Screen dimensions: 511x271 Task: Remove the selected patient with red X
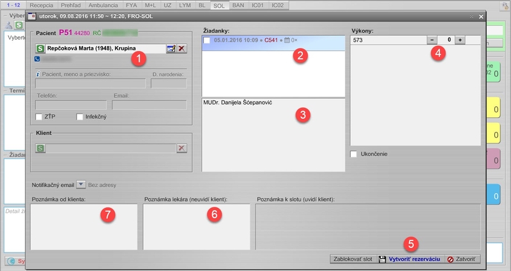point(181,48)
